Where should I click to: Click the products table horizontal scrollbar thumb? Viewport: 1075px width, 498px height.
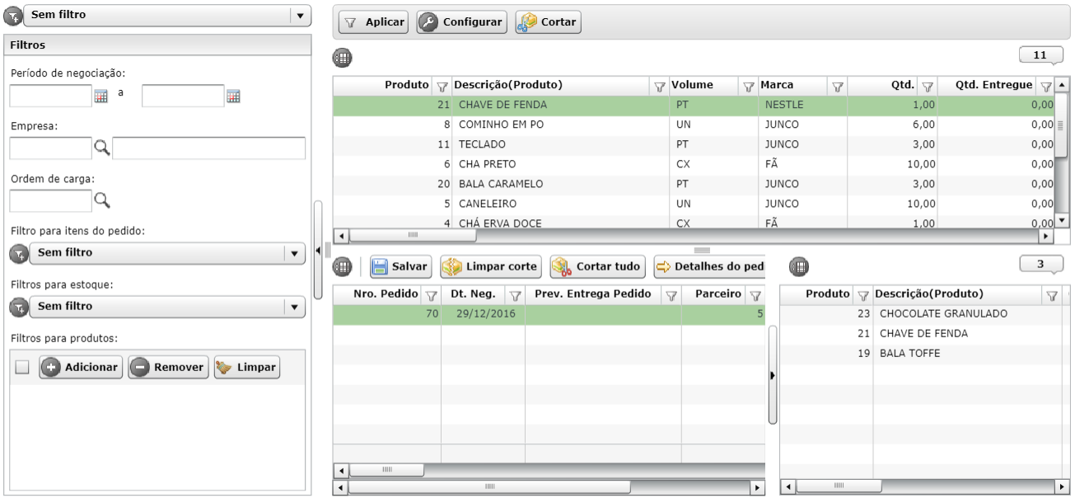point(413,236)
